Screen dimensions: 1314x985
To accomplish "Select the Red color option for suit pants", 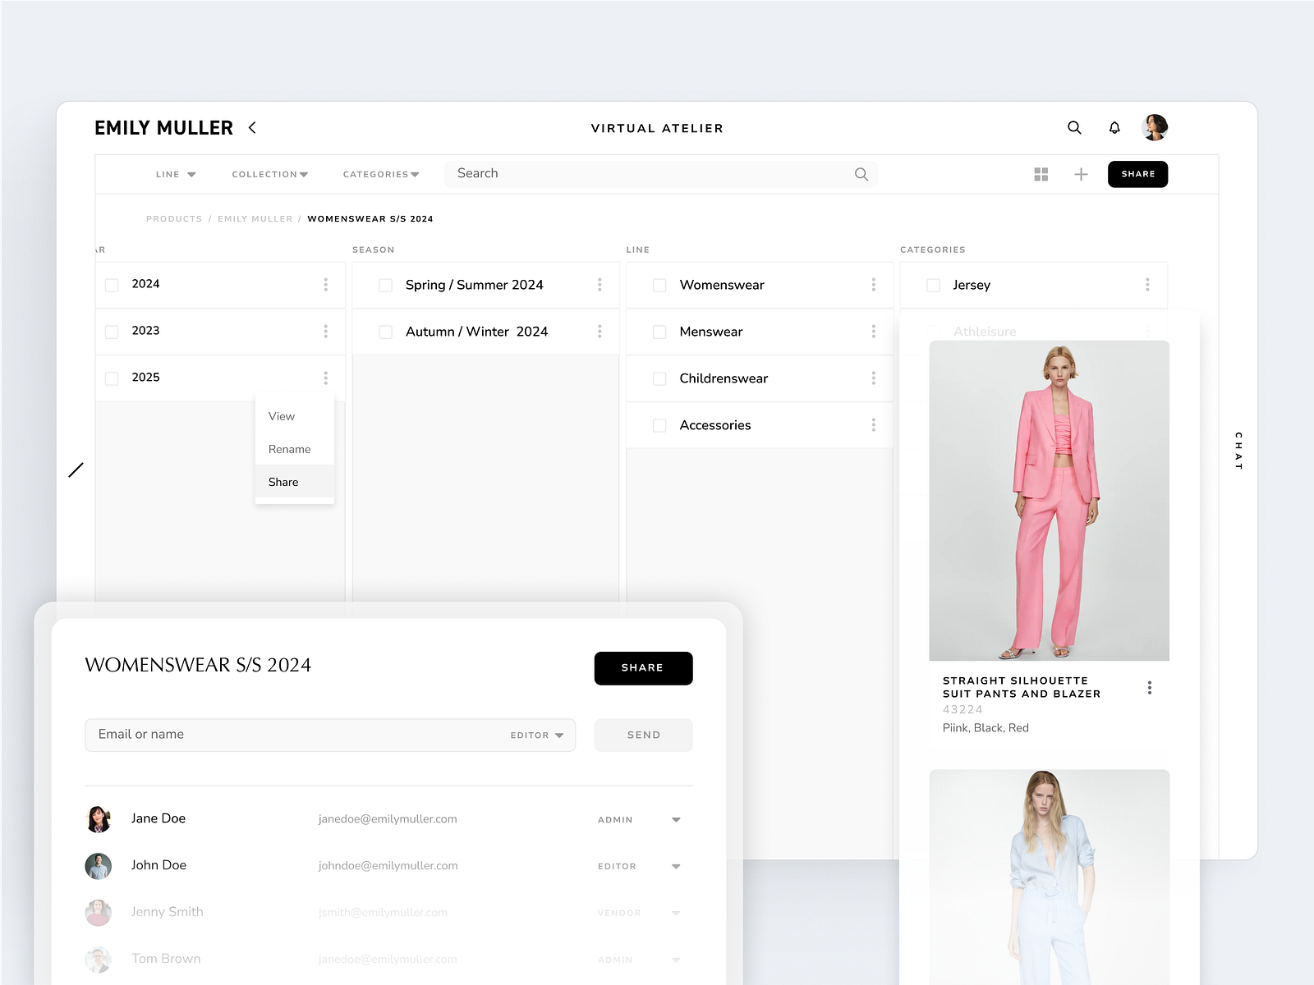I will point(1018,727).
